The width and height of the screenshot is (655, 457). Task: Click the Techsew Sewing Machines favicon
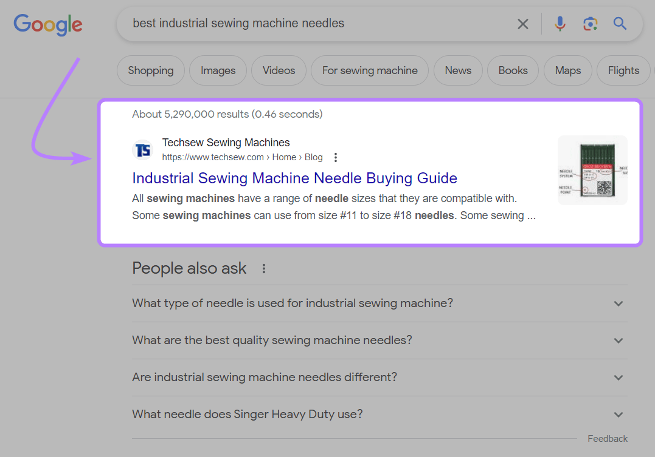coord(142,149)
